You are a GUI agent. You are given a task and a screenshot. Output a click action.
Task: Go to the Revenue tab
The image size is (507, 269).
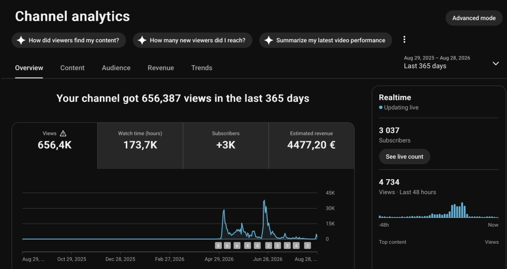pos(161,68)
